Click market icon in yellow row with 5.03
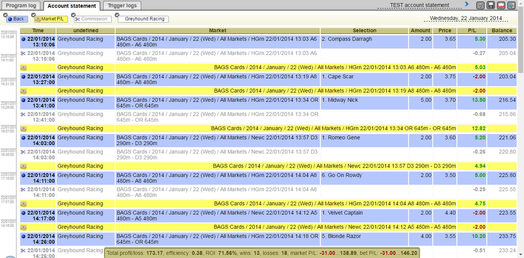Image resolution: width=524 pixels, height=258 pixels. click(24, 68)
